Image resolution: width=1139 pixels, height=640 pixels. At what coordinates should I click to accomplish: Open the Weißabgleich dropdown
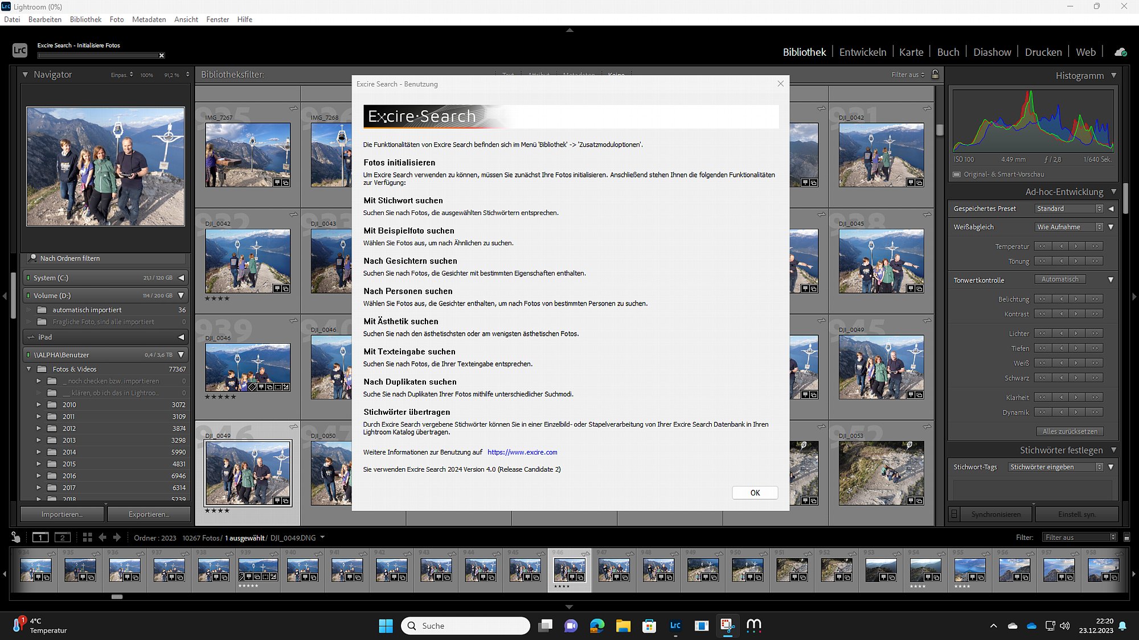1069,227
